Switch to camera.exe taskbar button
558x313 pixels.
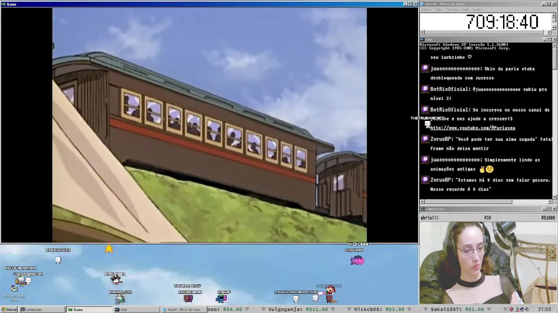coord(42,310)
